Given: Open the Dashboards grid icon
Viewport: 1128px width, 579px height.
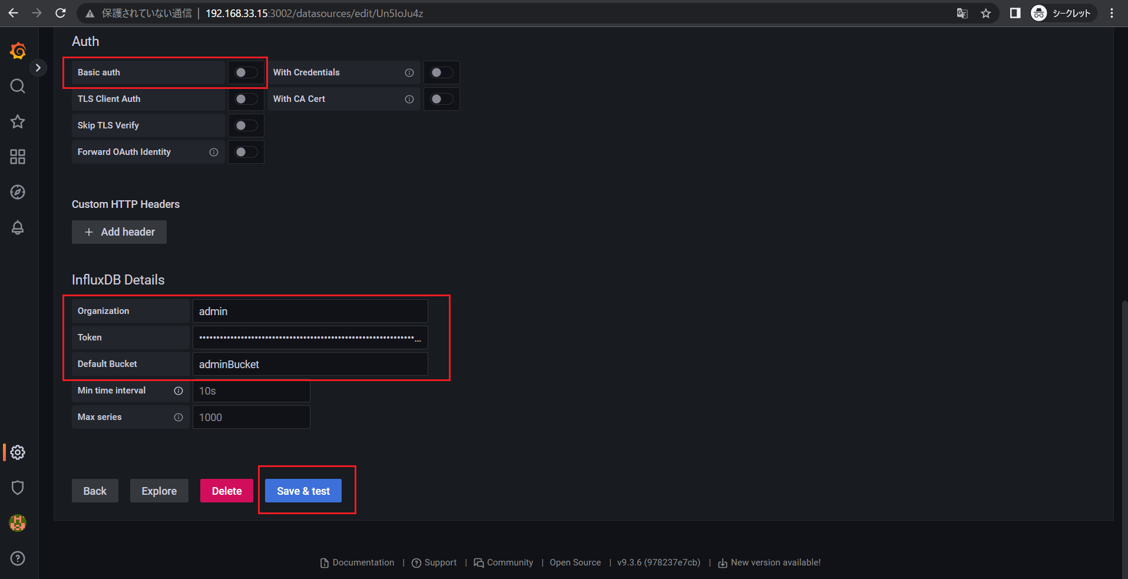Looking at the screenshot, I should (x=18, y=157).
